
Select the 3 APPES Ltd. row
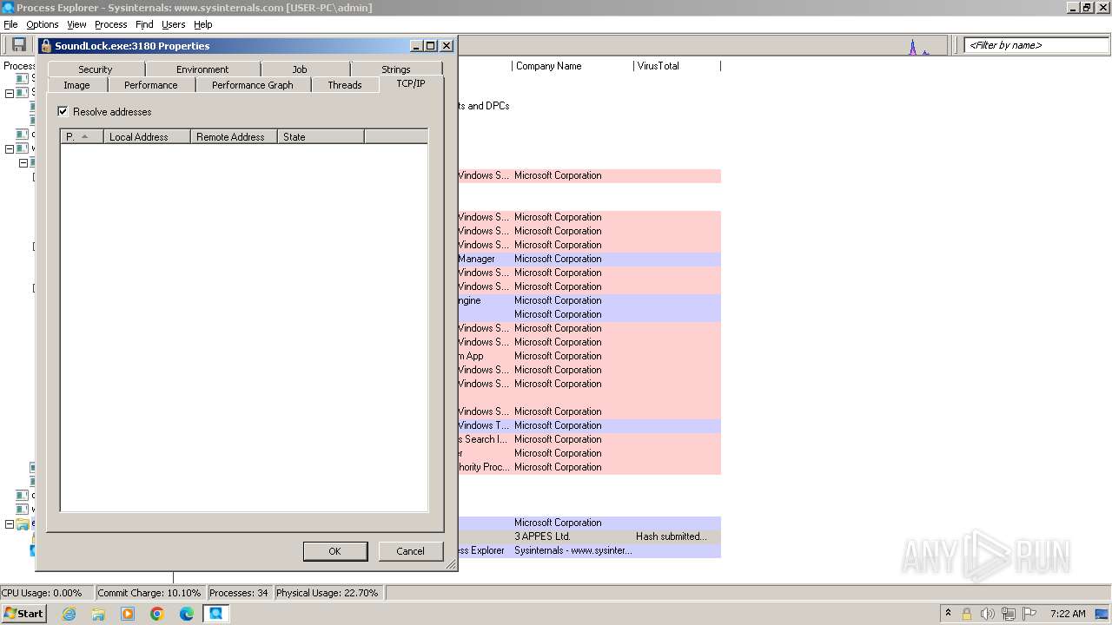(589, 536)
